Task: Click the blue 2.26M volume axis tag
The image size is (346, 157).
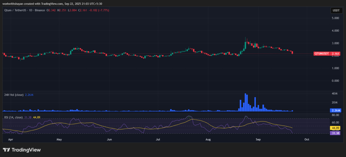Action: pyautogui.click(x=336, y=110)
